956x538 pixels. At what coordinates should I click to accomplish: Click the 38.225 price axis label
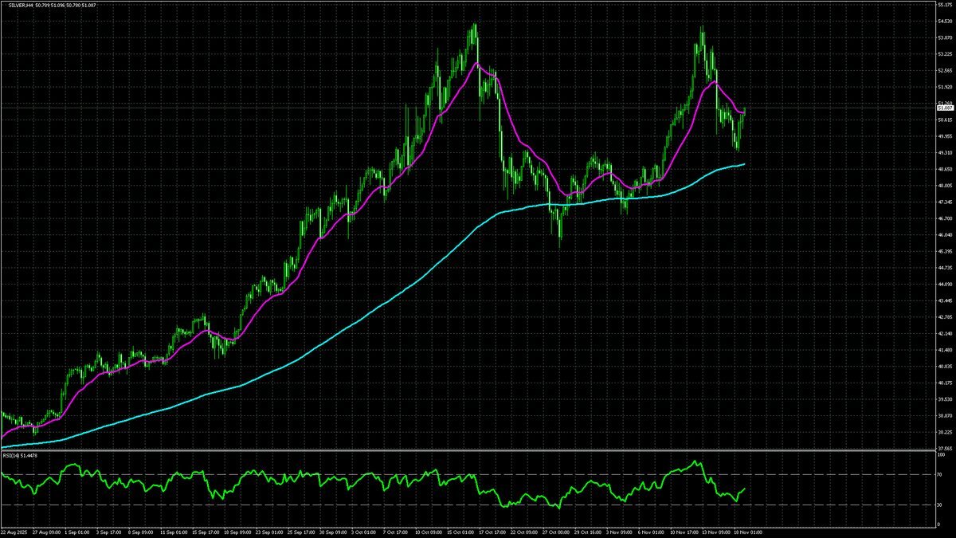tap(945, 432)
